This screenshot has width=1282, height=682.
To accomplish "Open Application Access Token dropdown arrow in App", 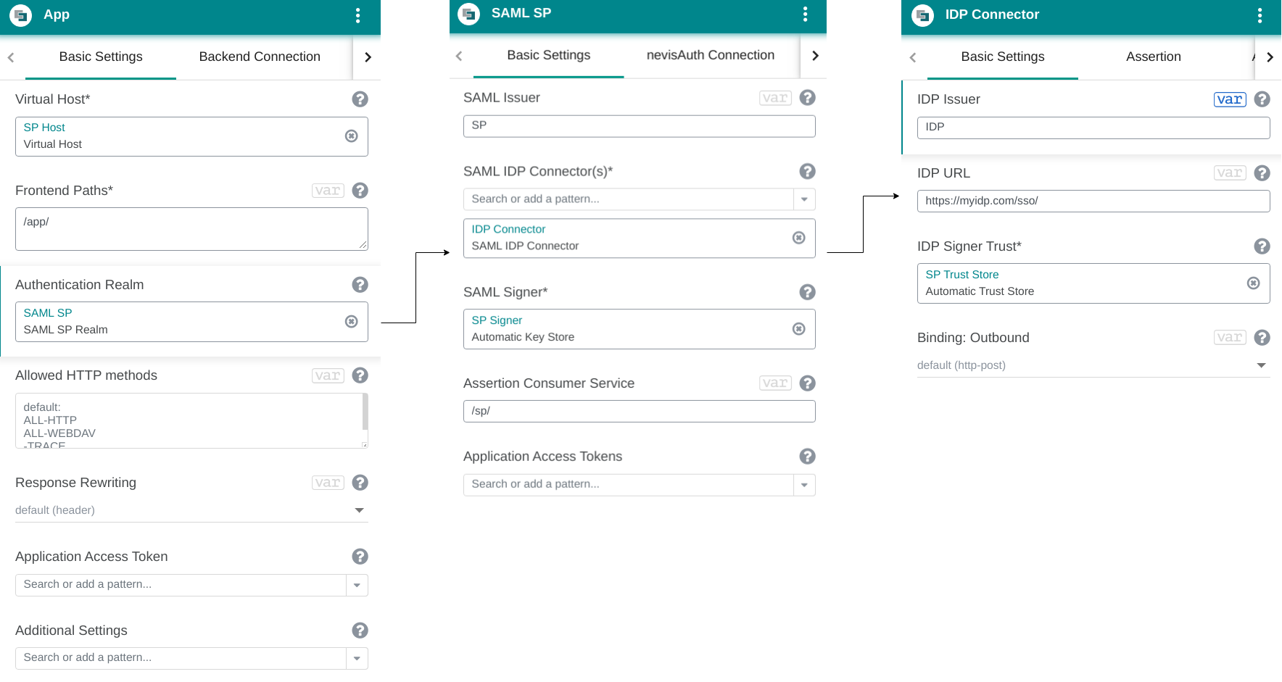I will (x=357, y=585).
